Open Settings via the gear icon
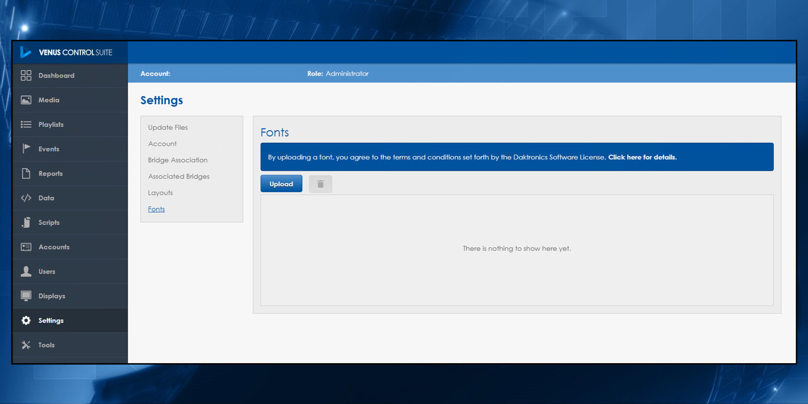 click(26, 320)
